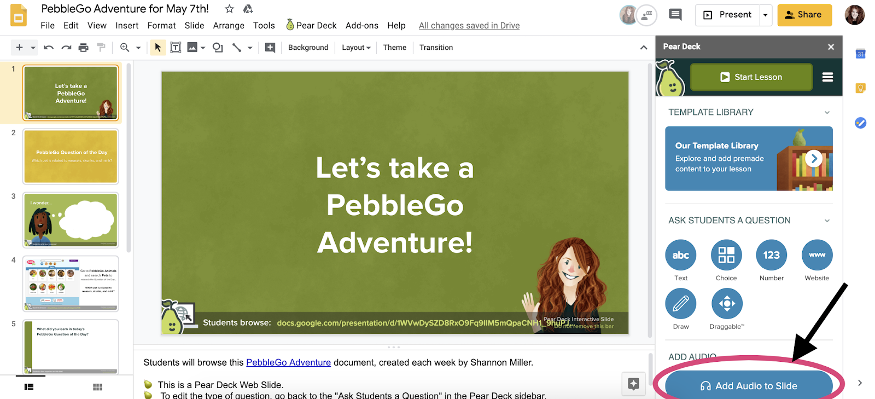Open the Add-ons menu

coord(362,25)
